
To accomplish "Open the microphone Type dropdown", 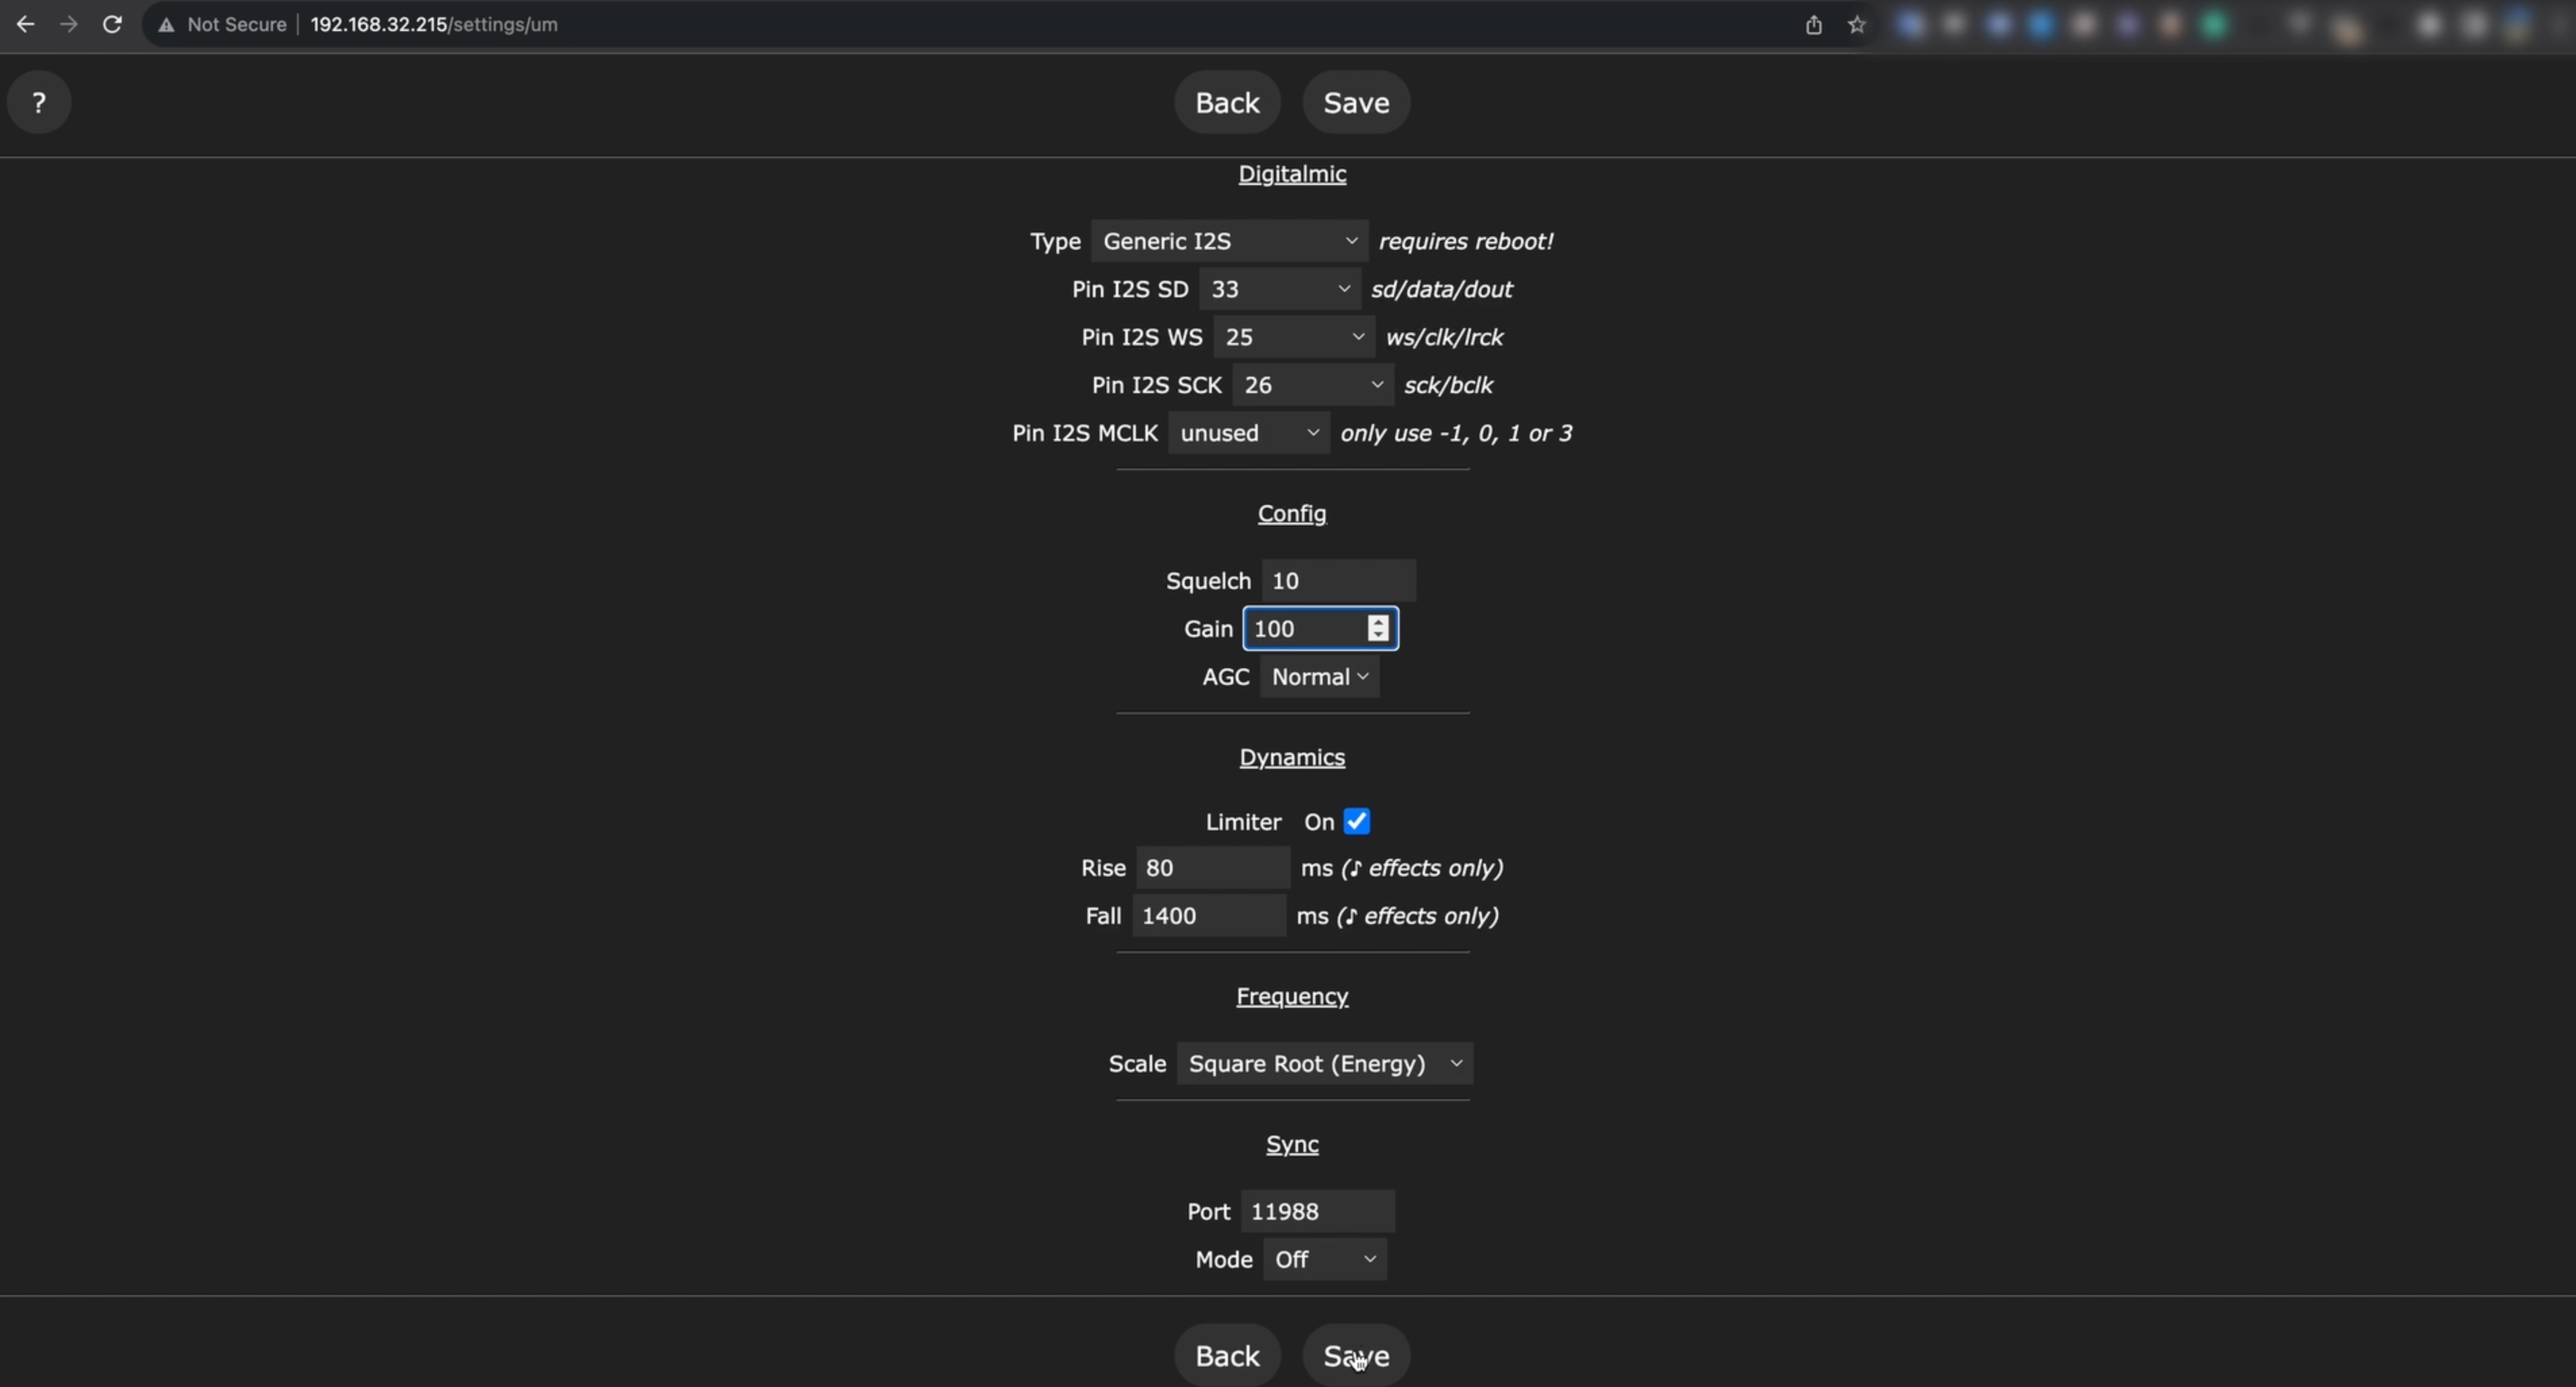I will 1229,241.
